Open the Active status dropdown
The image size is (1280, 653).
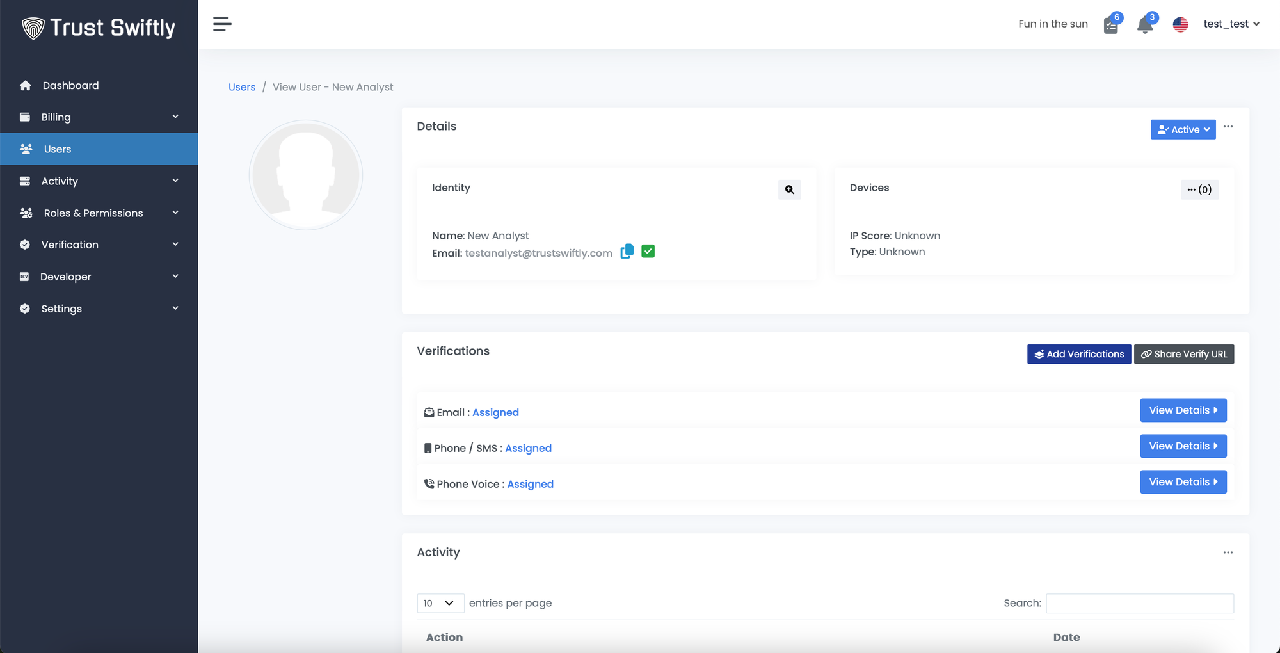pos(1183,129)
